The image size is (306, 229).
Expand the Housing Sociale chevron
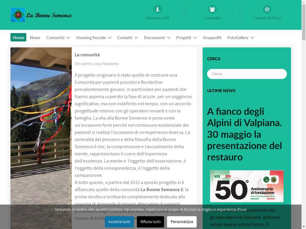coord(109,38)
